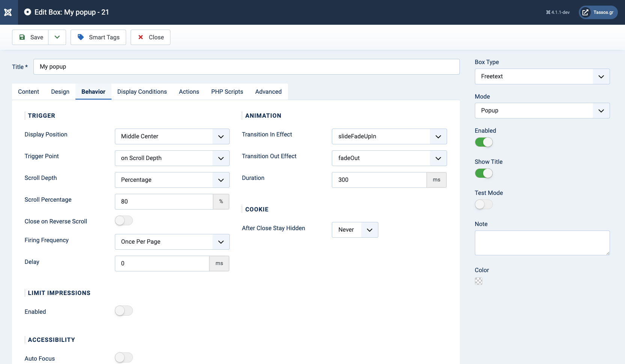
Task: Select the Behavior tab
Action: (93, 92)
